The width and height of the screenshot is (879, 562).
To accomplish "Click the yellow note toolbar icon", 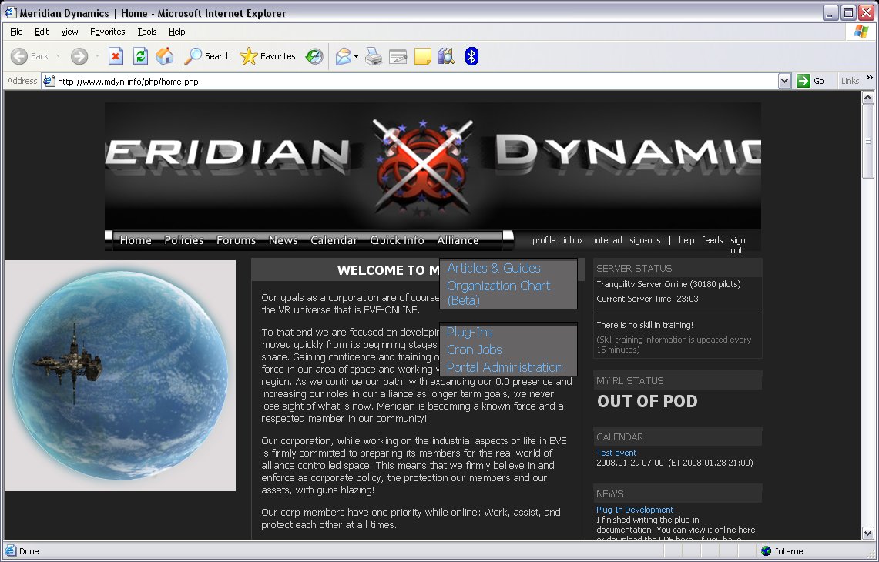I will pos(423,57).
